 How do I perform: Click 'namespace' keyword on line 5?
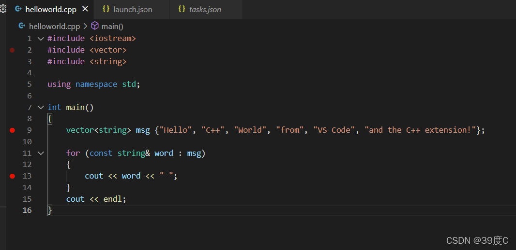coord(96,84)
